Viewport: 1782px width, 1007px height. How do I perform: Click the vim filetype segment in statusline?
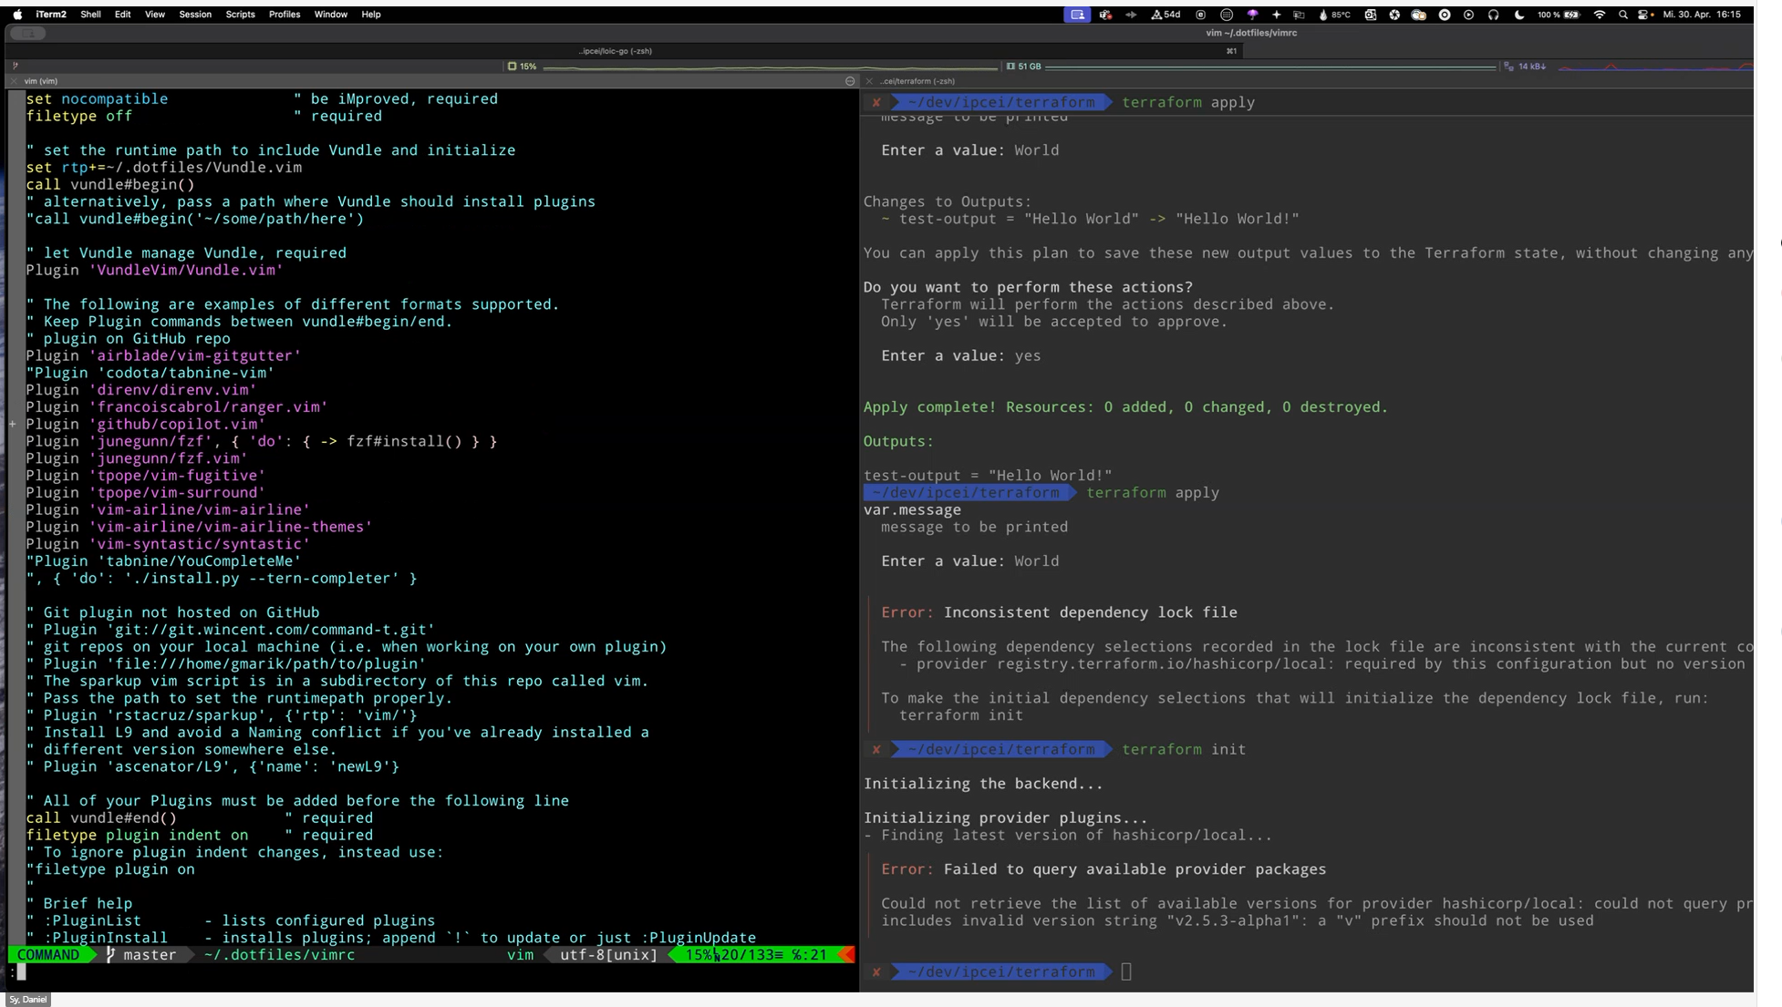pyautogui.click(x=520, y=955)
